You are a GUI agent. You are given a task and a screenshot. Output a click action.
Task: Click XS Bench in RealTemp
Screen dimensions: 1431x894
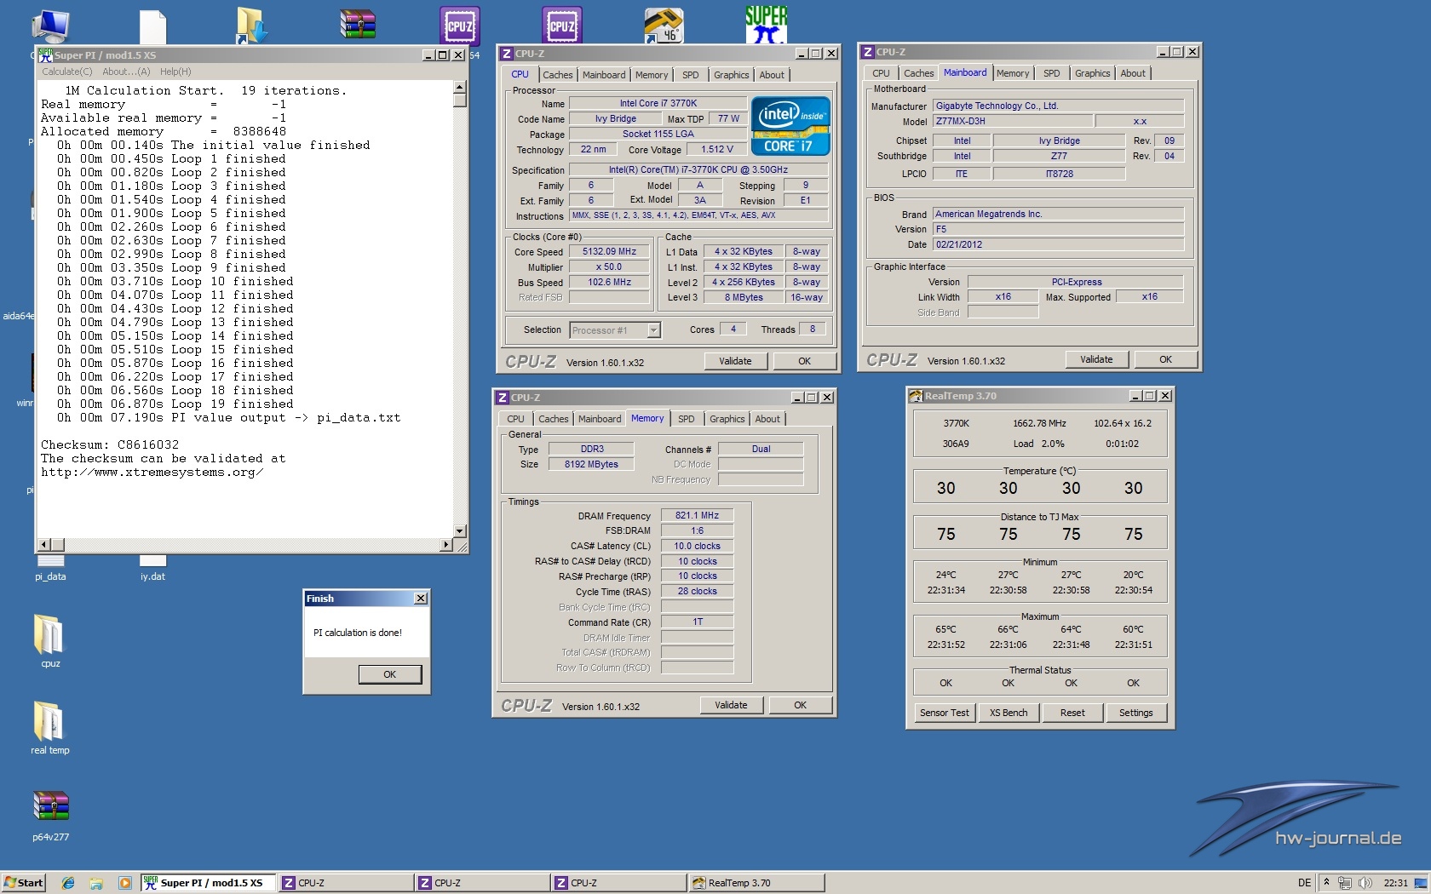1009,713
